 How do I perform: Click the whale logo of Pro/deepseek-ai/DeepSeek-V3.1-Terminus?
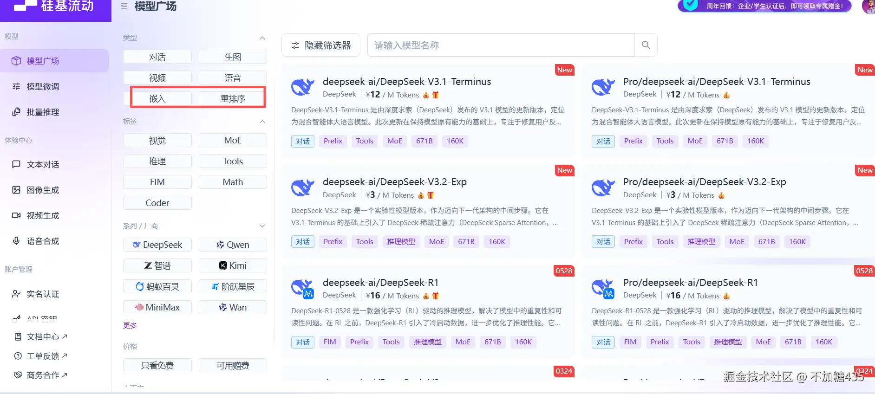603,87
